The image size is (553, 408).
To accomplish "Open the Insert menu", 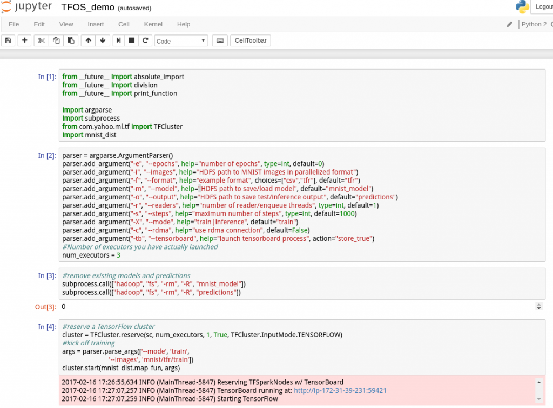I will 96,24.
